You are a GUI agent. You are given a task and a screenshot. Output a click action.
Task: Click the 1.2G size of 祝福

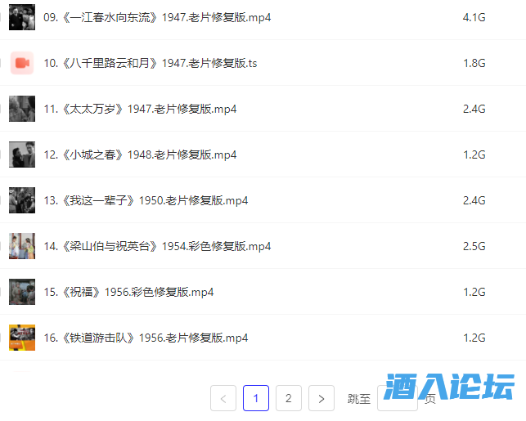[474, 292]
